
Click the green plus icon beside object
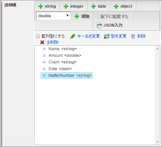[116, 6]
